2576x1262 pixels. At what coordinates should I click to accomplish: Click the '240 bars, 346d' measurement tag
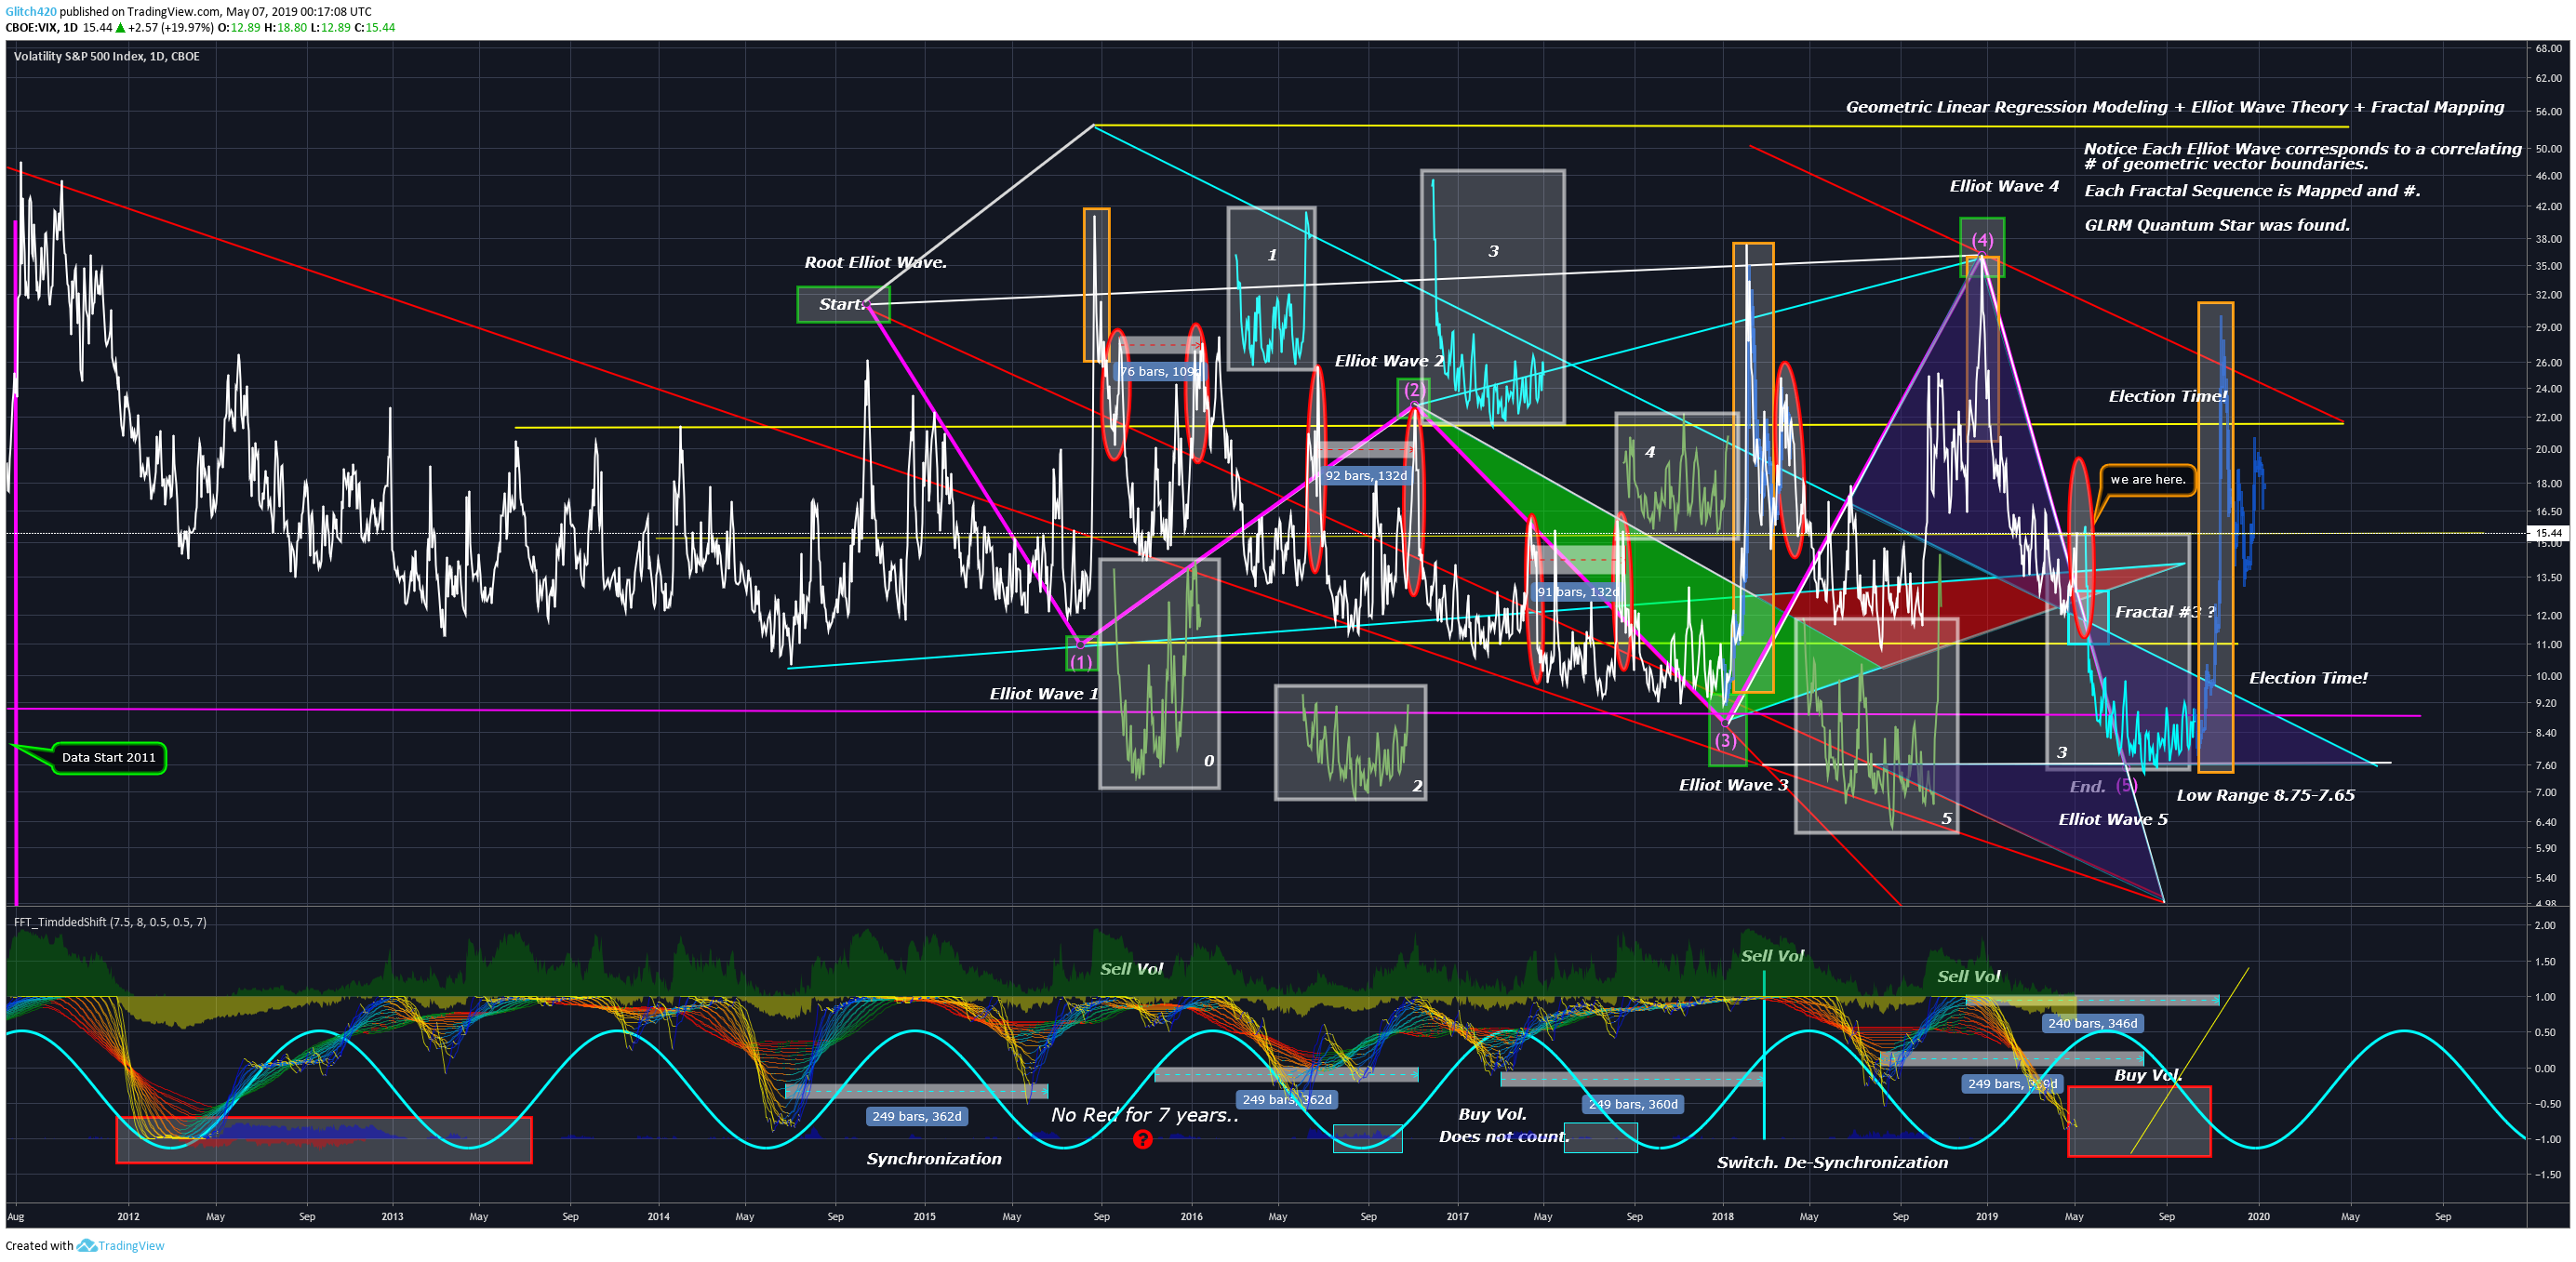(x=2092, y=1022)
